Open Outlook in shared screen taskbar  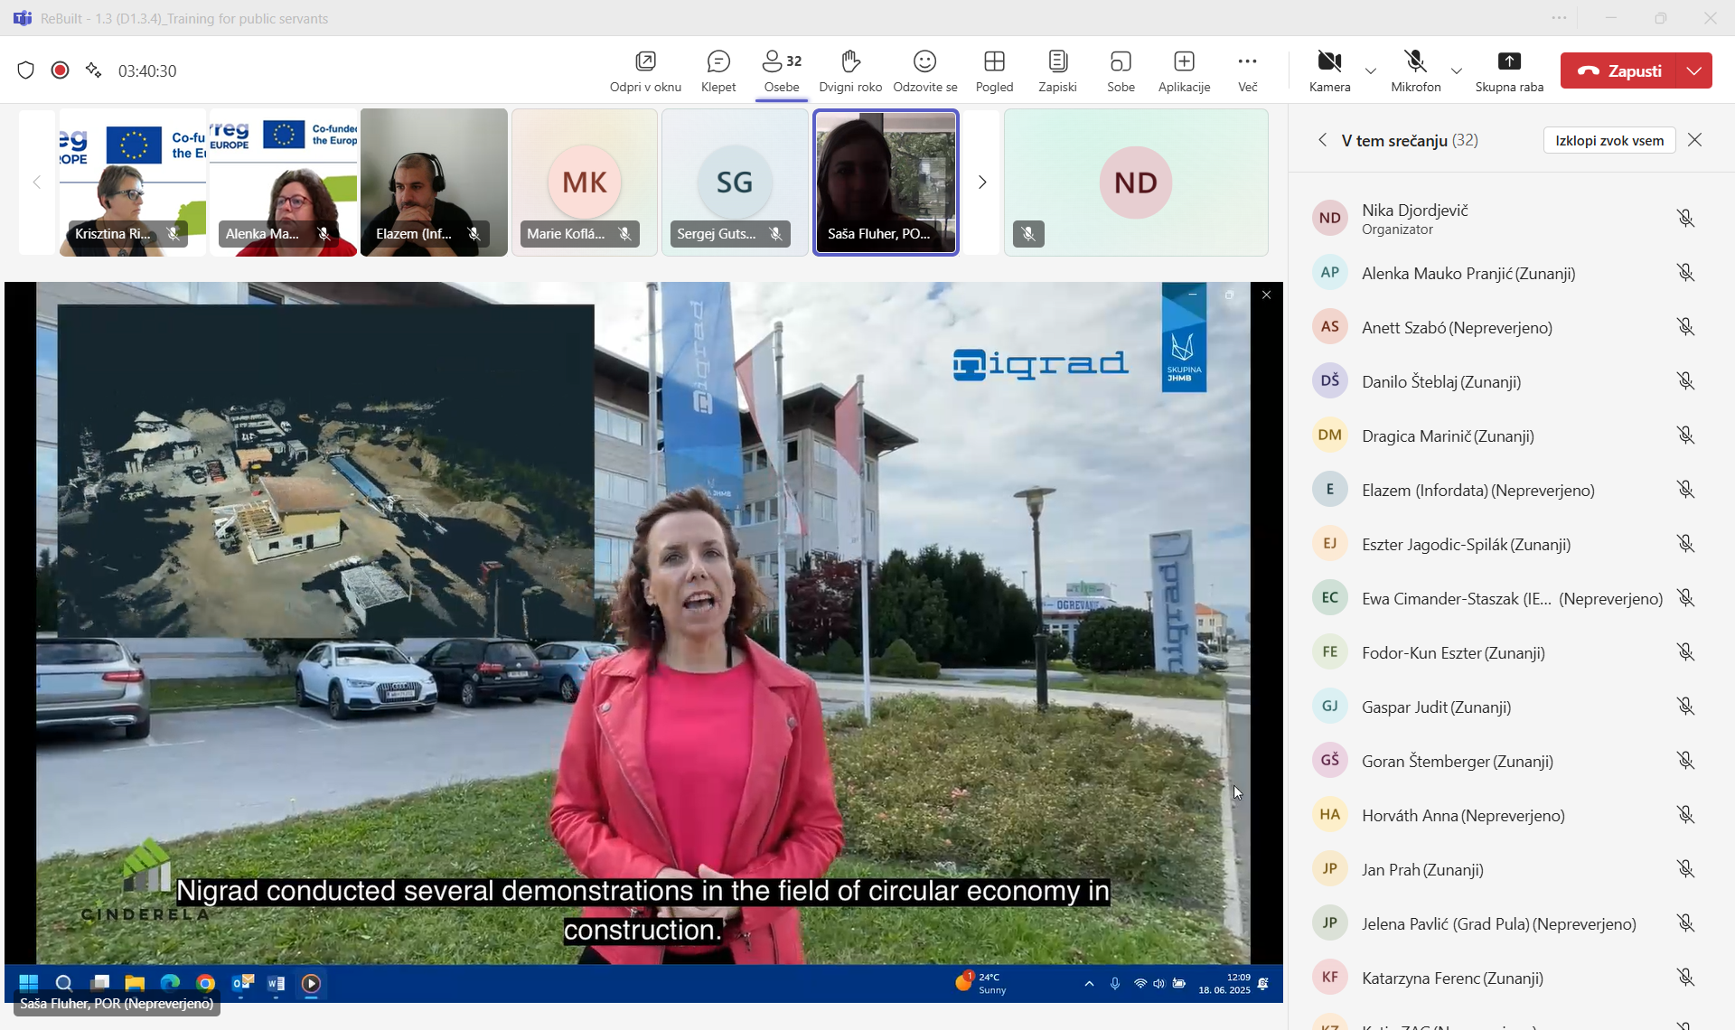point(241,983)
